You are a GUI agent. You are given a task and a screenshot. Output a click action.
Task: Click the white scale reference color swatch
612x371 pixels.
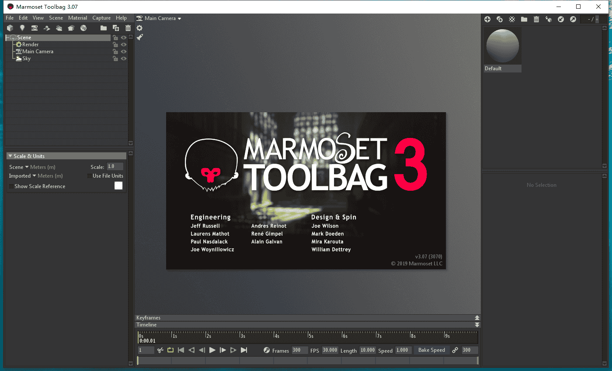(118, 186)
